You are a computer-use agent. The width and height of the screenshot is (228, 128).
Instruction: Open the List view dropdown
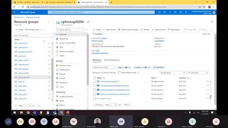tap(198, 73)
